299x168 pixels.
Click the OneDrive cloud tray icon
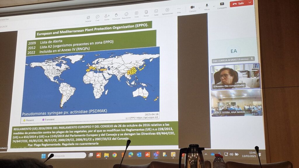213,154
